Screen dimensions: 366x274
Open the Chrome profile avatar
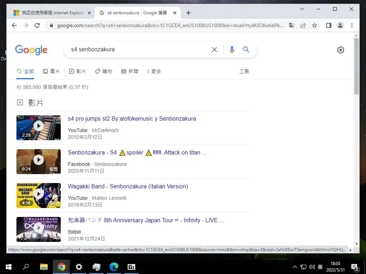(x=340, y=25)
